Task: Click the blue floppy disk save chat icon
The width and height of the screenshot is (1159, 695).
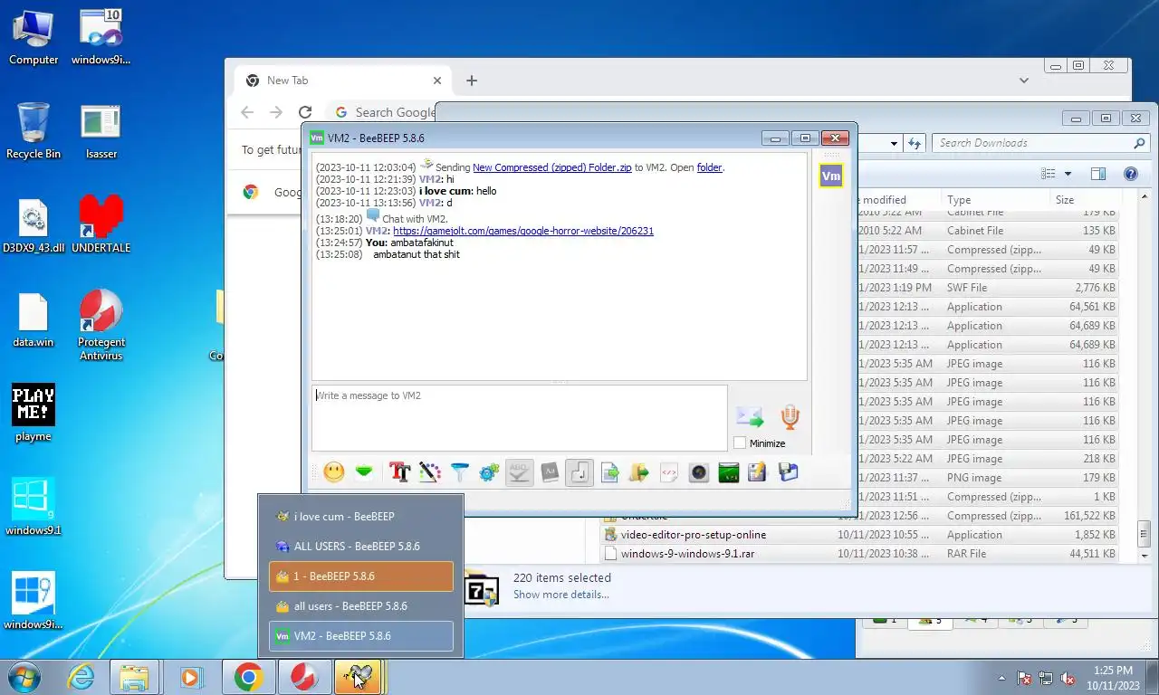Action: click(x=788, y=471)
